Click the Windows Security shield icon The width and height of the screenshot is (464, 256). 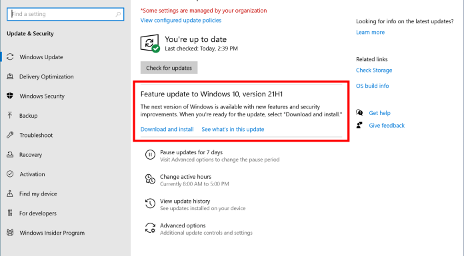[x=10, y=96]
